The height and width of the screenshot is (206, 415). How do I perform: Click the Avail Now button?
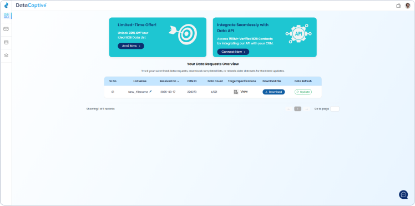(131, 46)
